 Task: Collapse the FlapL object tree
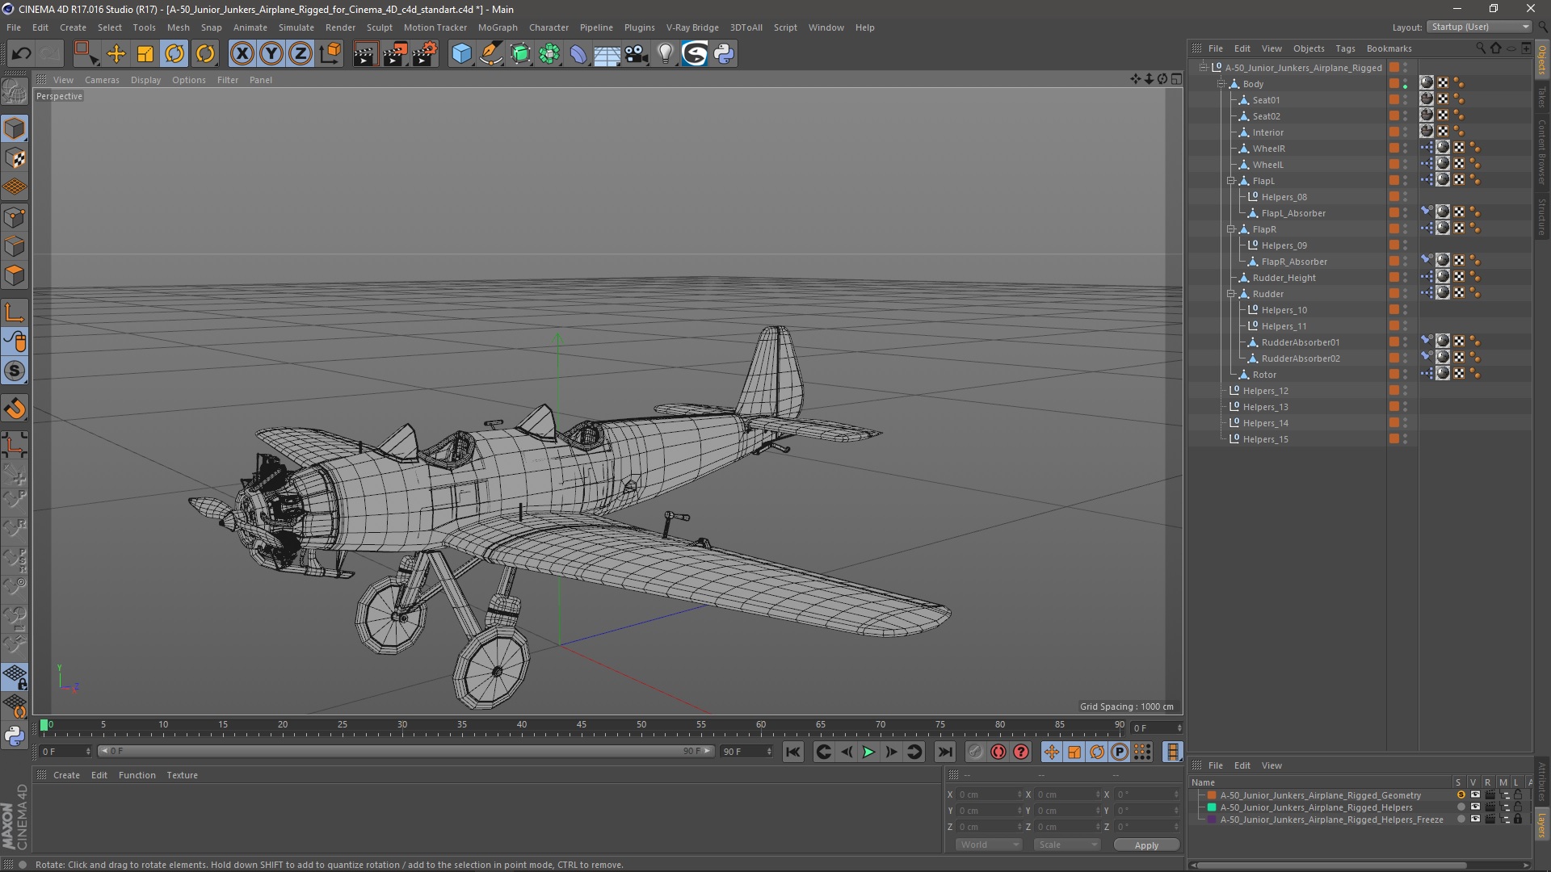(1231, 181)
